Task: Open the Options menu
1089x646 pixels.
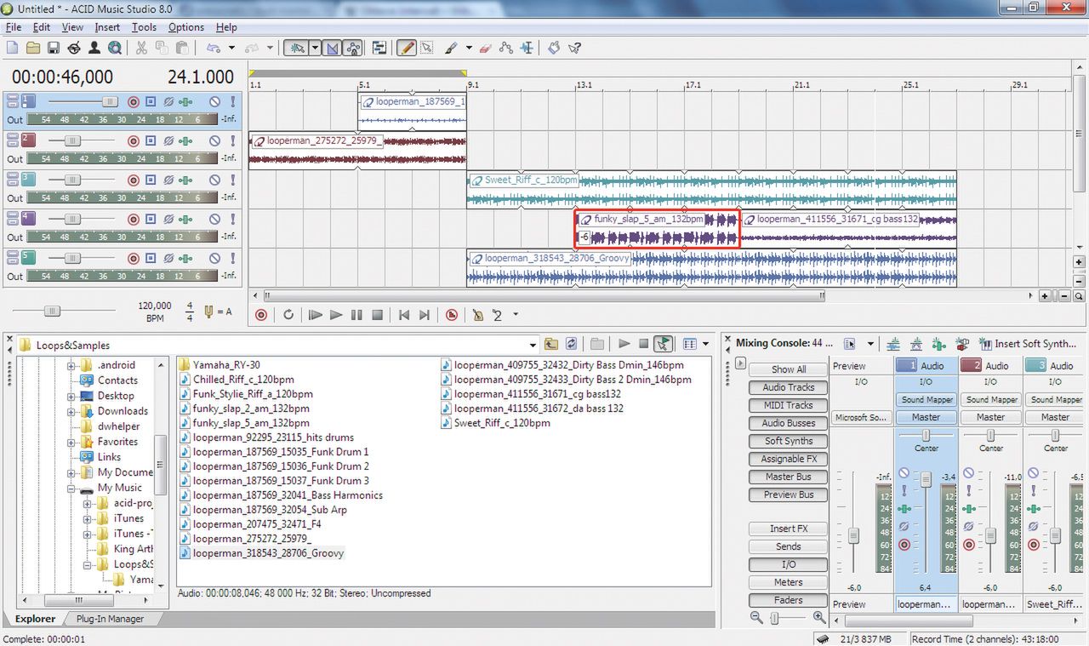Action: (x=185, y=27)
